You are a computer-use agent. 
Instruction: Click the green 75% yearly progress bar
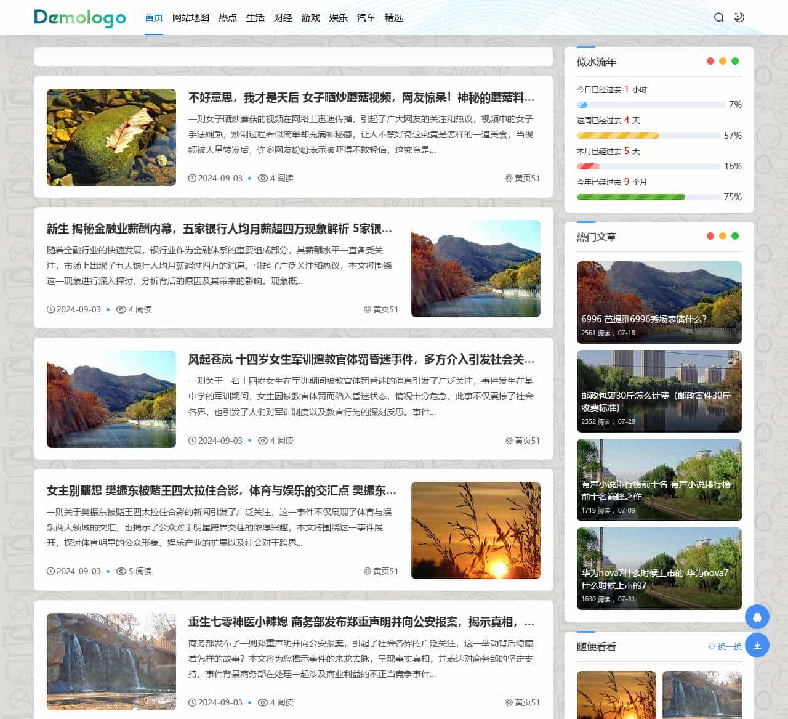click(630, 197)
